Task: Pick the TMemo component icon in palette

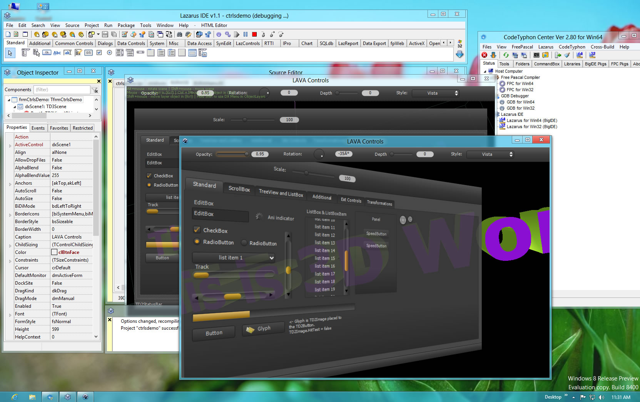Action: coord(79,53)
